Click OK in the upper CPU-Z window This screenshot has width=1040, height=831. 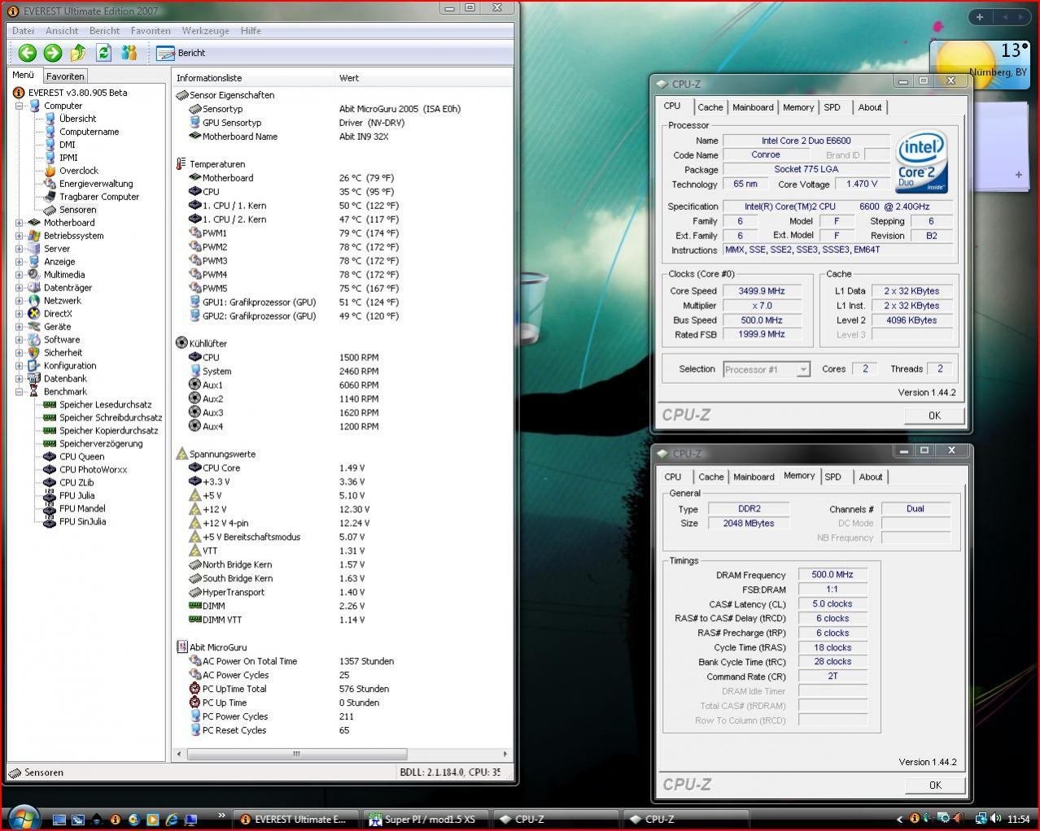click(934, 415)
